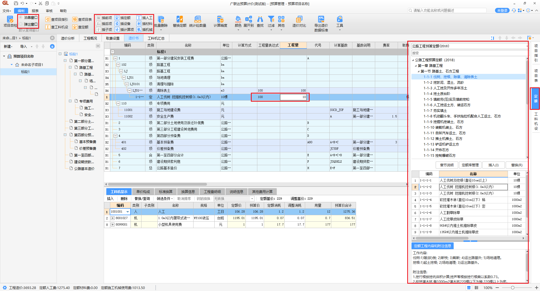Click 替换/查询 in the lower toolbar
Screen dimensions: 540x291
pyautogui.click(x=142, y=199)
